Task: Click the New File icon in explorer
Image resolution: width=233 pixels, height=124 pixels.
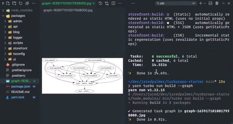Action: 8,3
